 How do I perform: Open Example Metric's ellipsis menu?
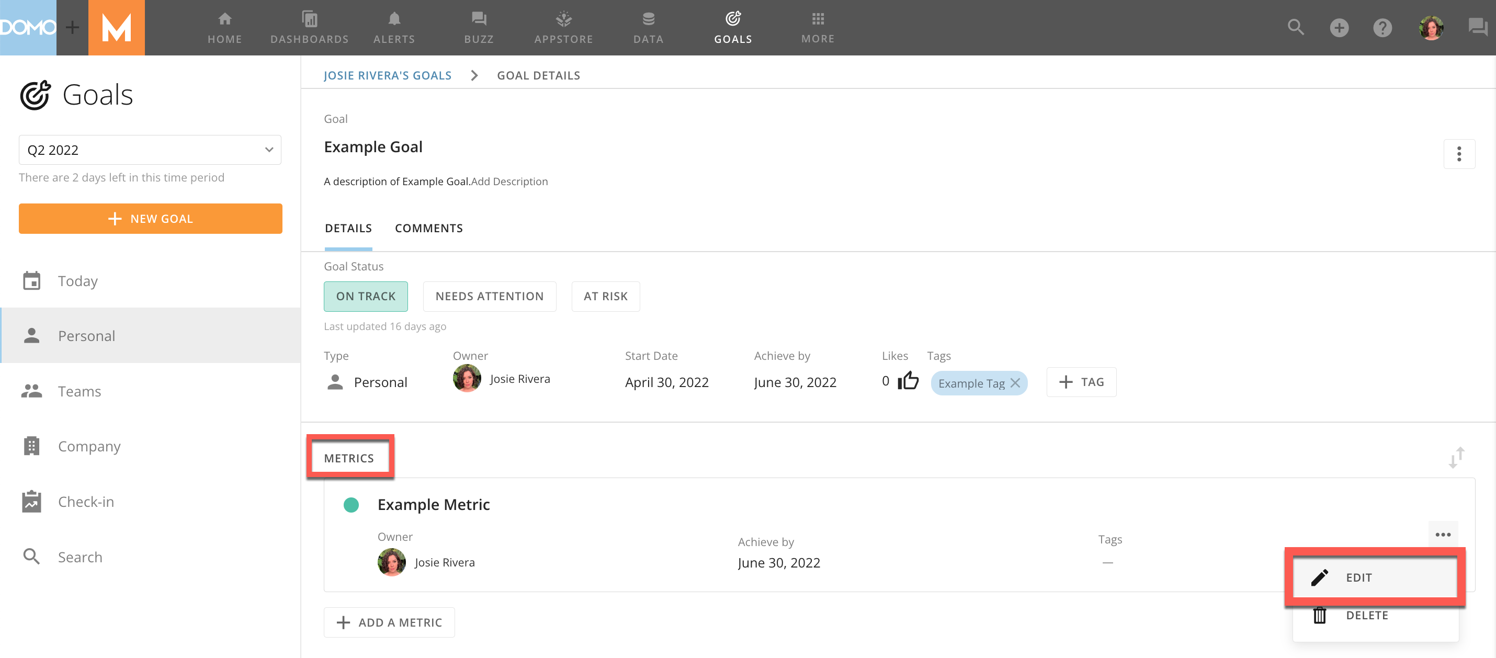point(1443,535)
